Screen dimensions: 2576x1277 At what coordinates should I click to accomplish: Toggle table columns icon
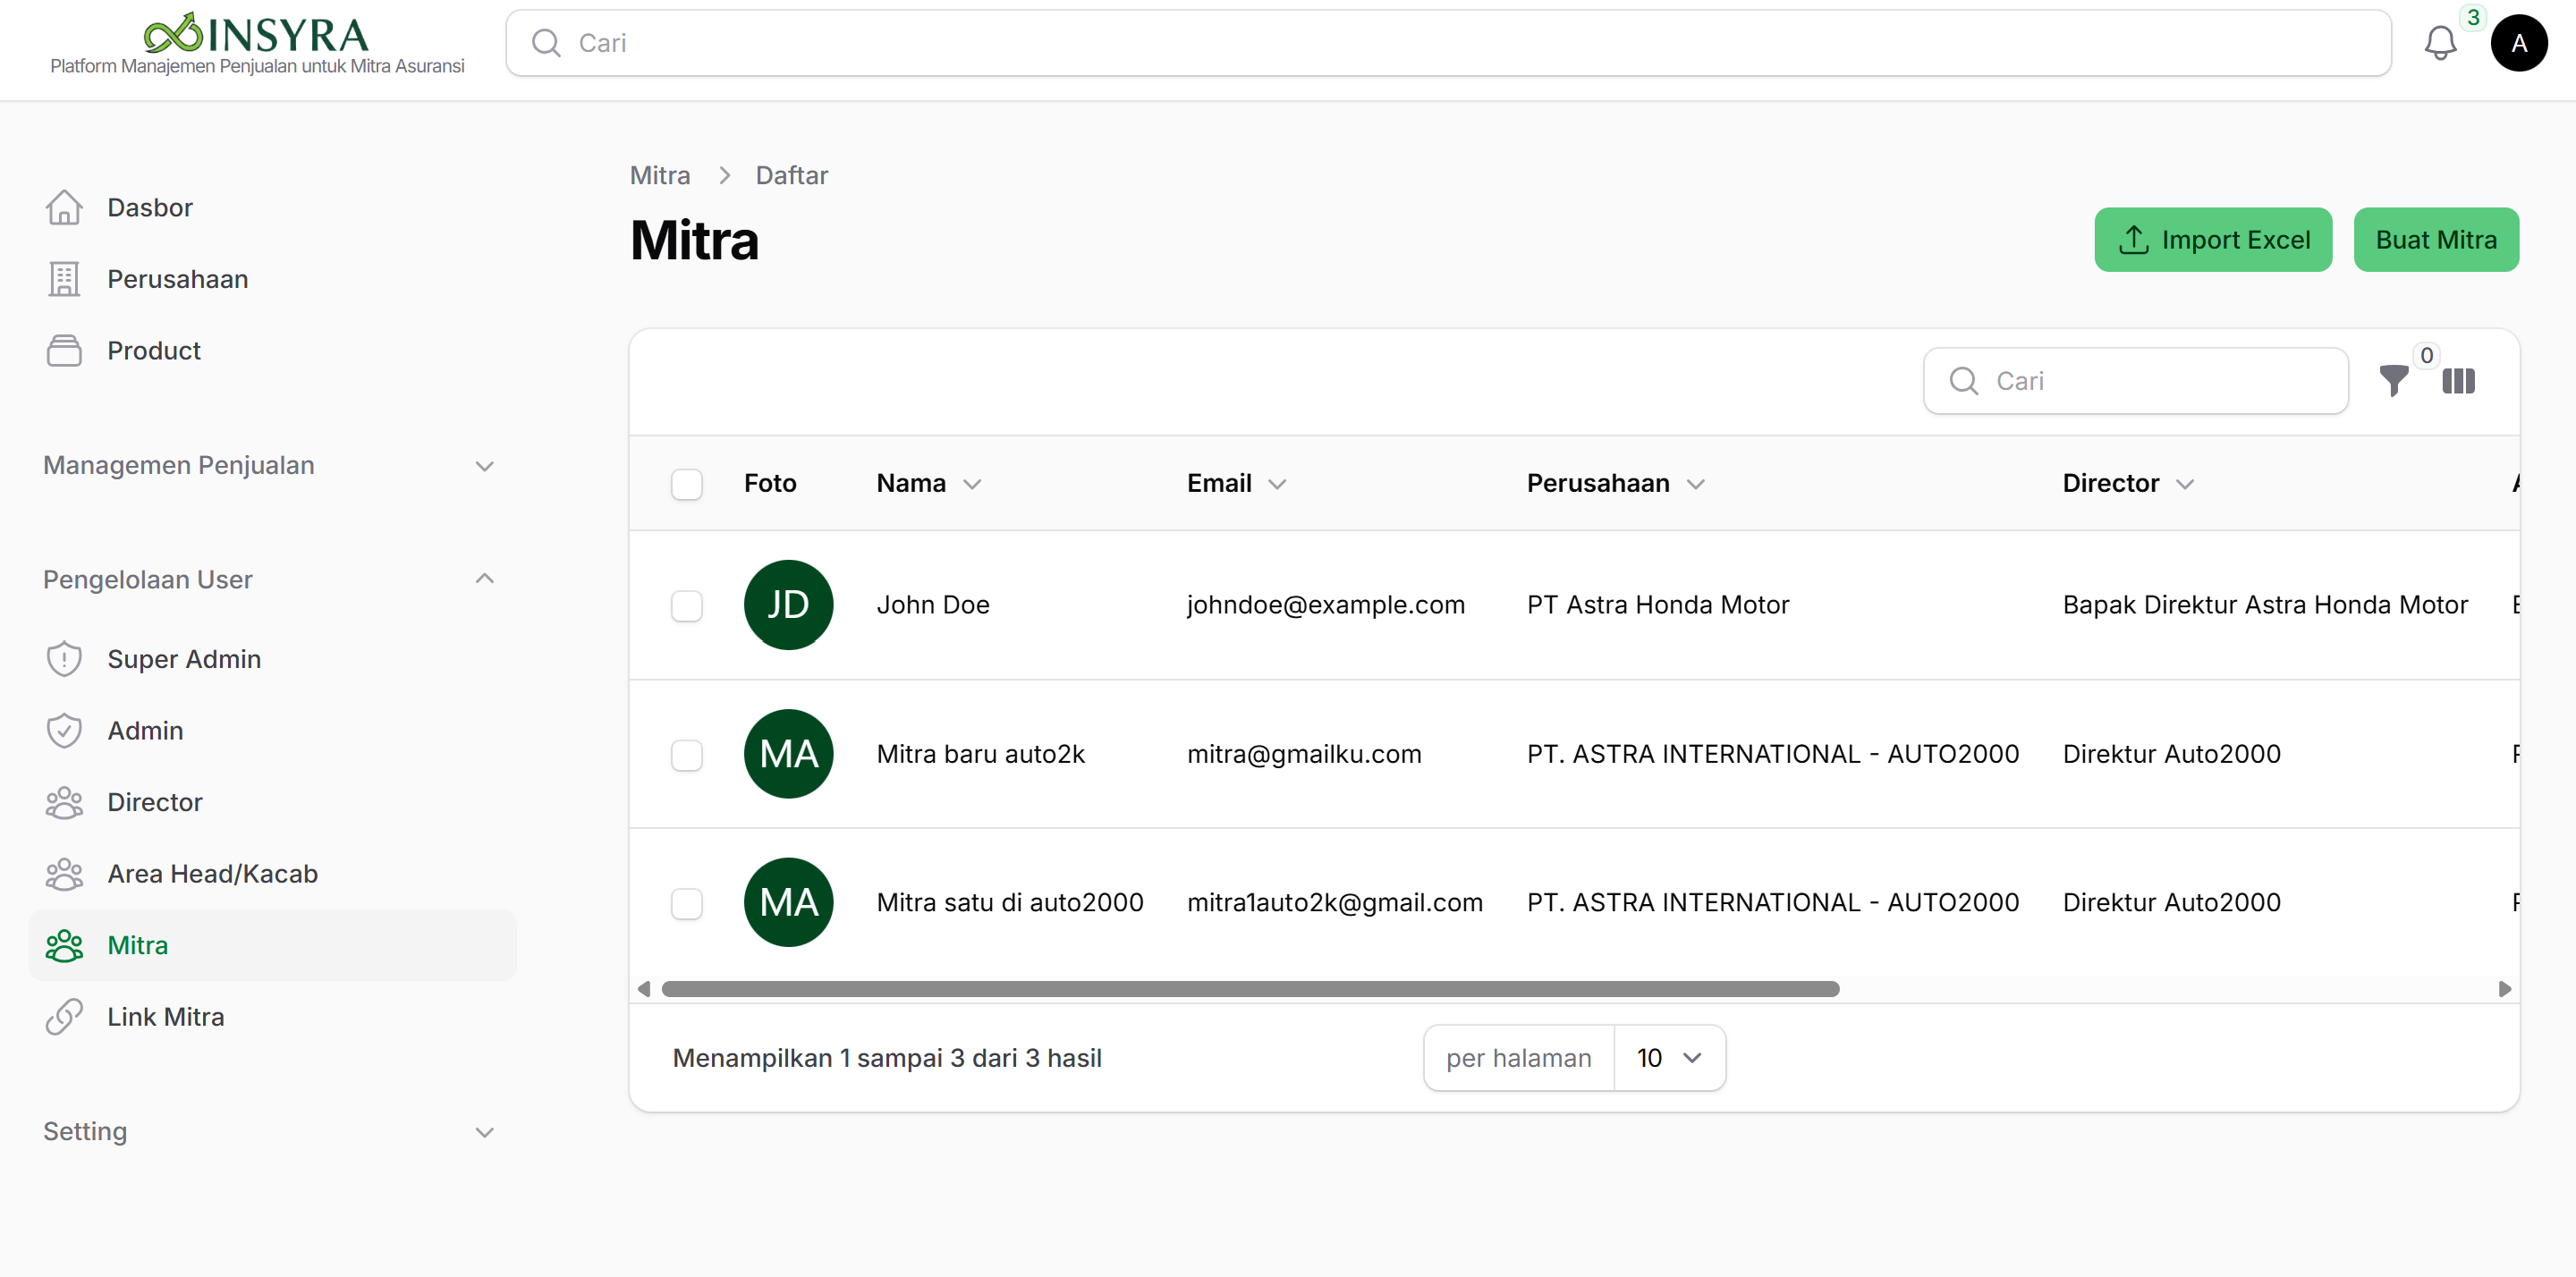click(2458, 381)
